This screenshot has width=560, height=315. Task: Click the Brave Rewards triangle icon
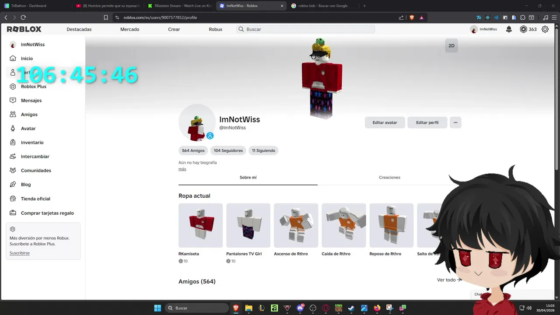click(x=421, y=17)
